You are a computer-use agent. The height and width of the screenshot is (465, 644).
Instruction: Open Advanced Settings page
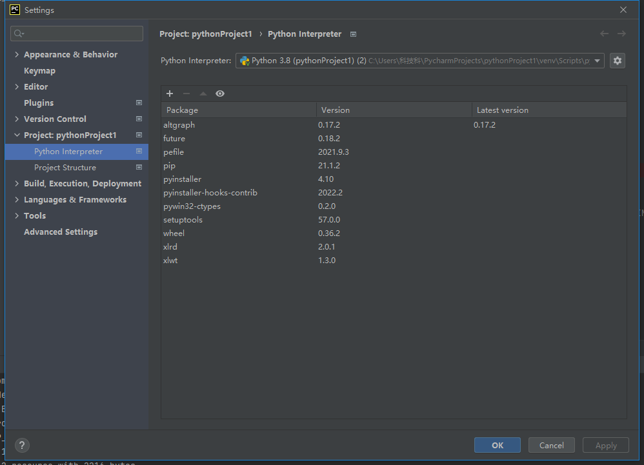(x=61, y=232)
